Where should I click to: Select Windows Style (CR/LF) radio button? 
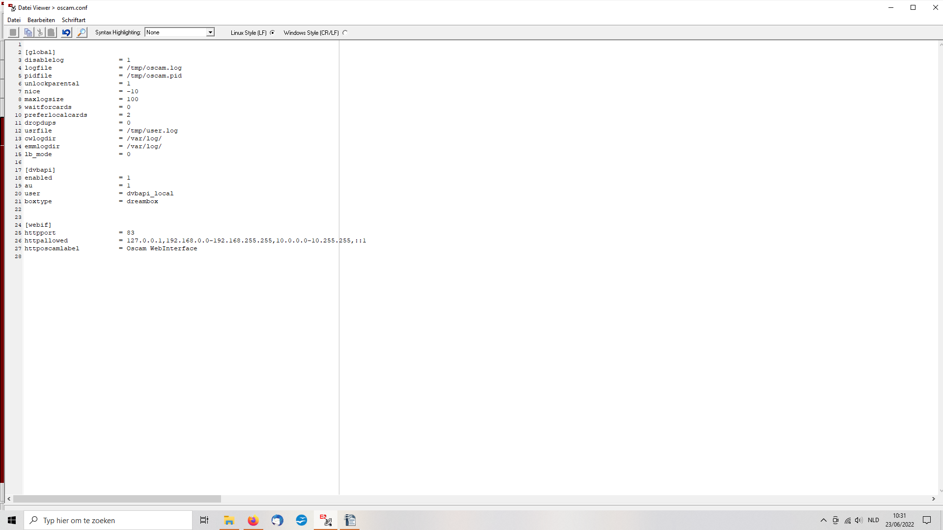tap(345, 33)
